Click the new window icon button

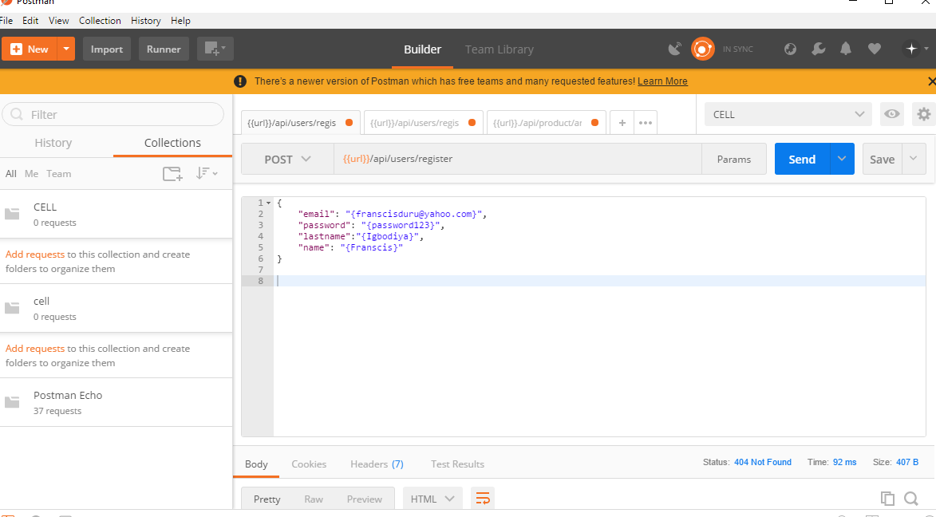tap(215, 49)
